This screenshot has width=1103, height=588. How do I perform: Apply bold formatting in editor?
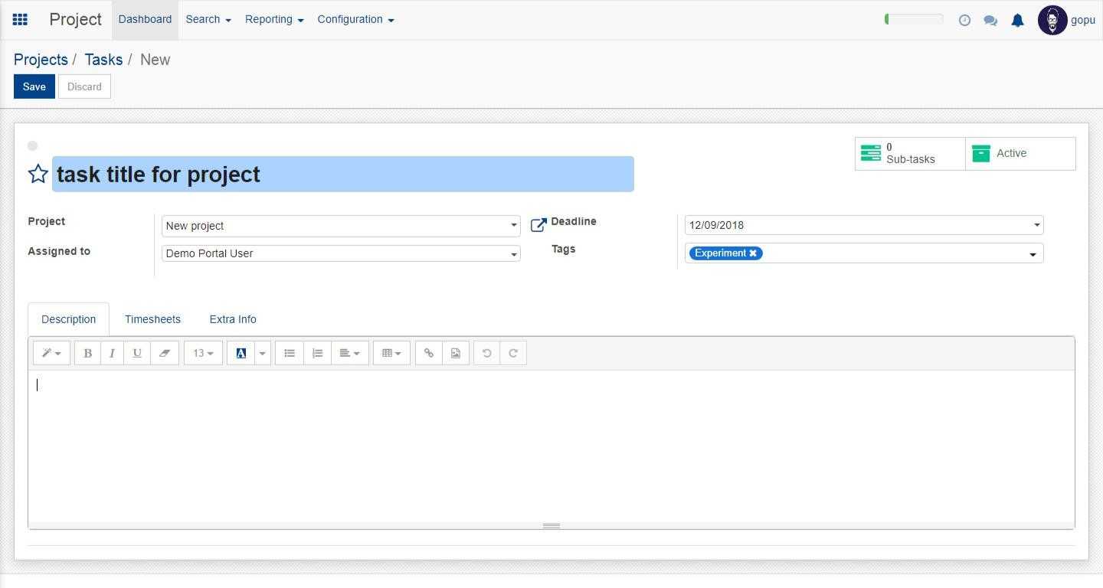click(87, 353)
